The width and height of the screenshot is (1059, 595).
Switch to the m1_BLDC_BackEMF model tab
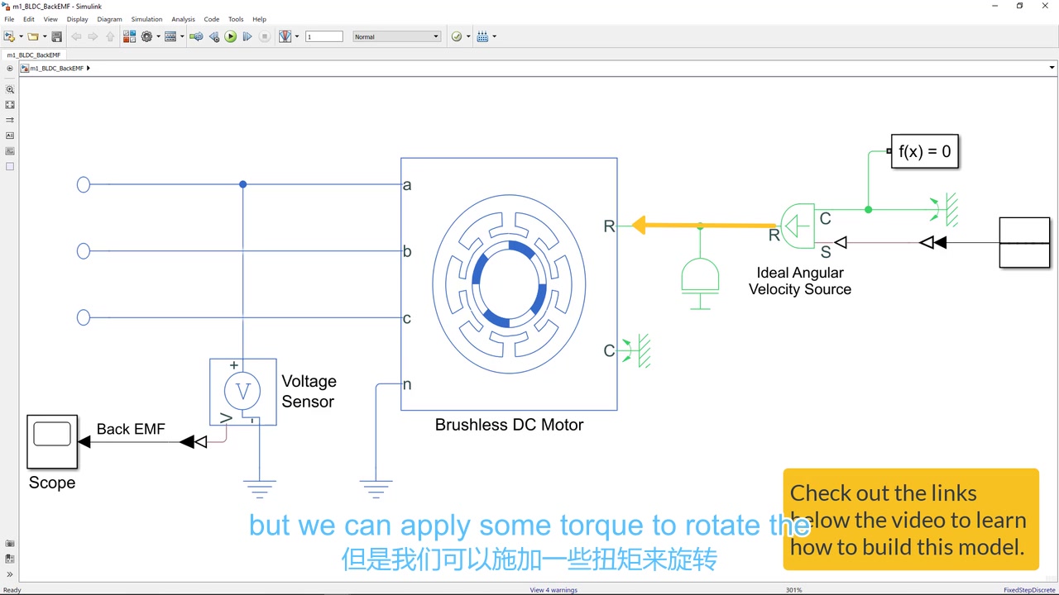click(x=33, y=55)
